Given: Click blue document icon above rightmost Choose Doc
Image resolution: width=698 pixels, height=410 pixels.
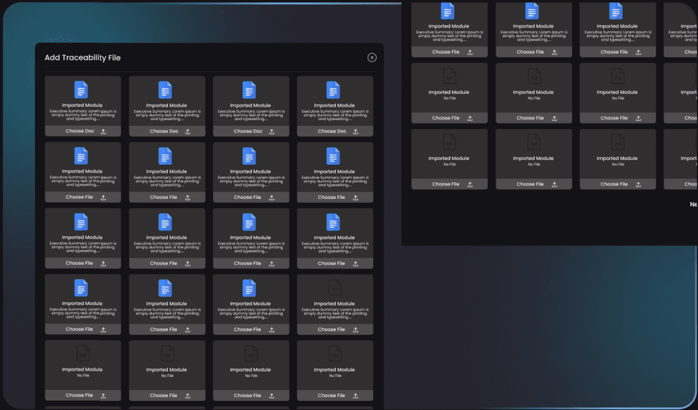Looking at the screenshot, I should coord(333,90).
